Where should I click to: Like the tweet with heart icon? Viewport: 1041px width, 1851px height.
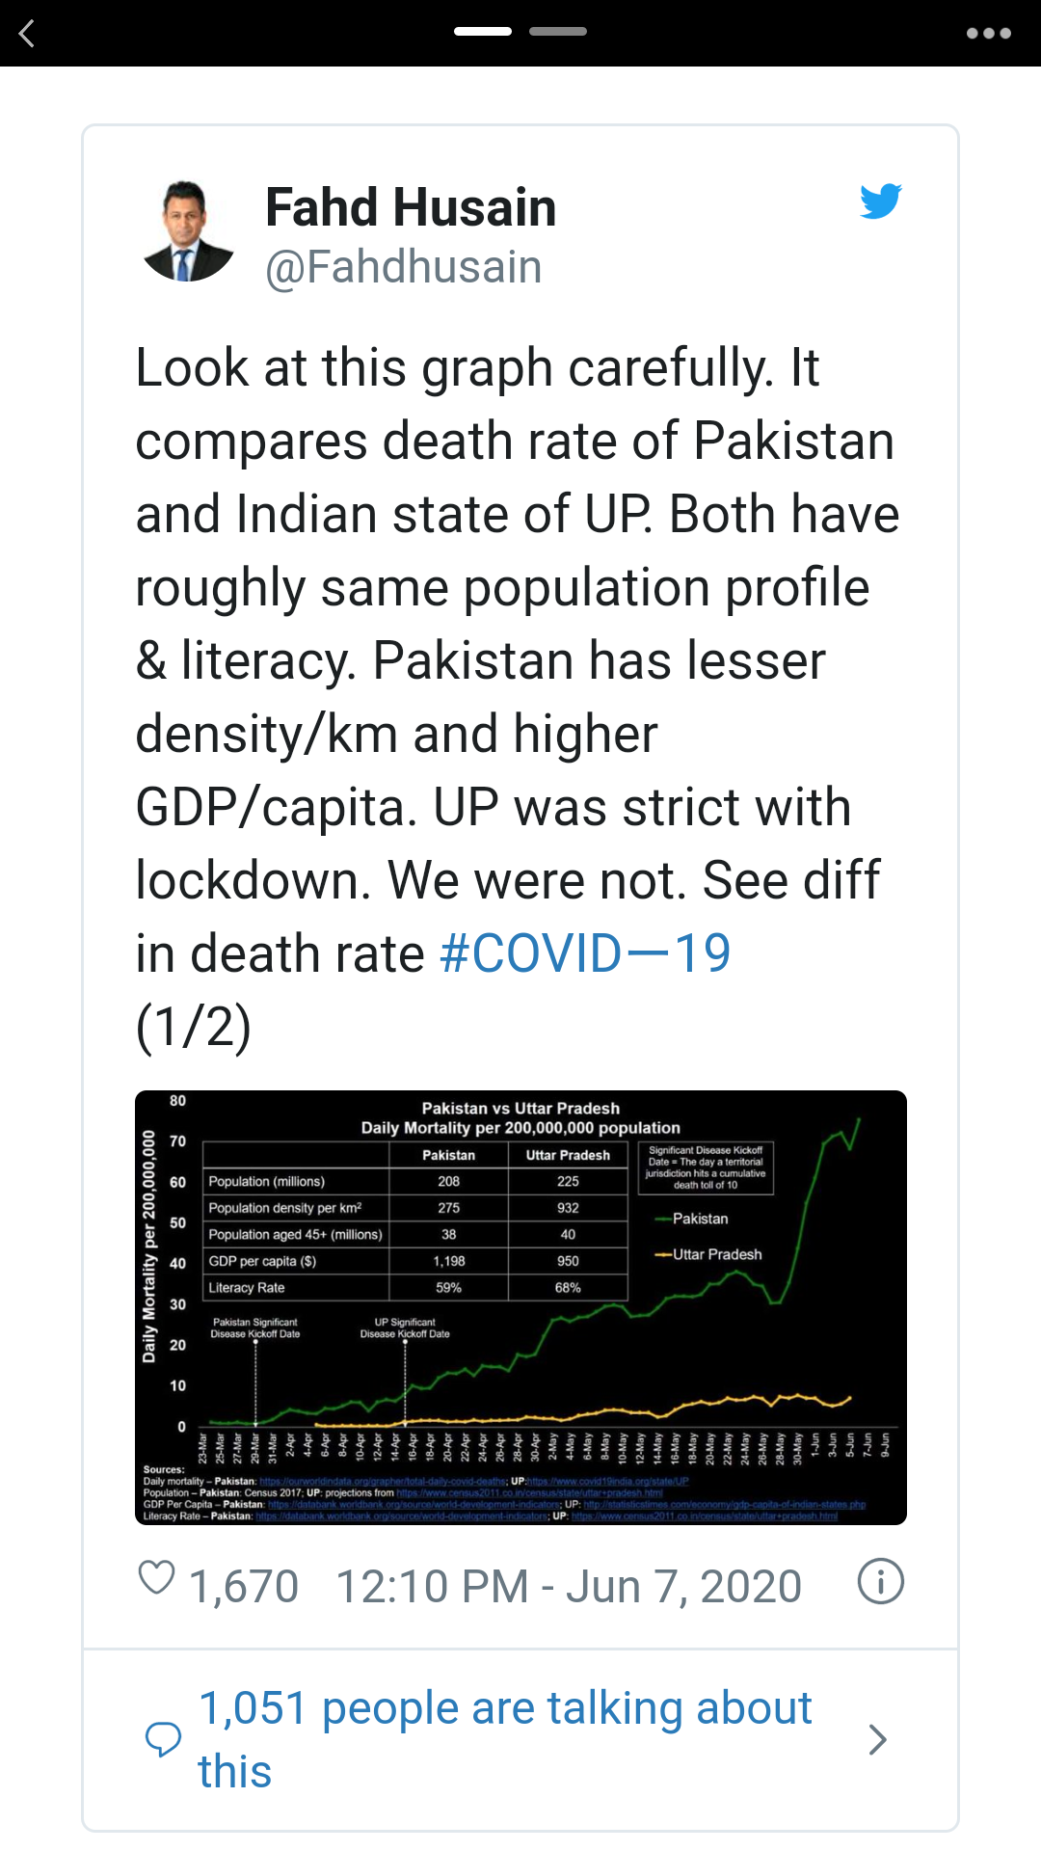[157, 1578]
